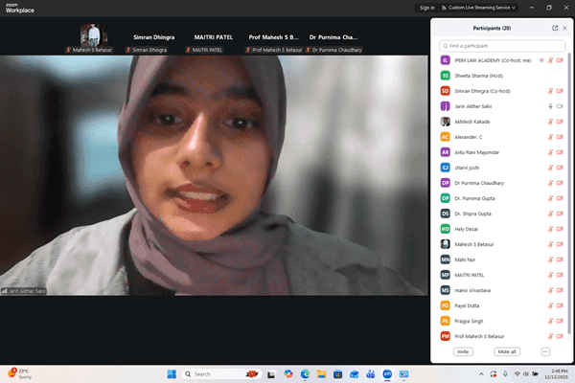575x383 pixels.
Task: Open Microsoft Teams from the taskbar
Action: [371, 374]
